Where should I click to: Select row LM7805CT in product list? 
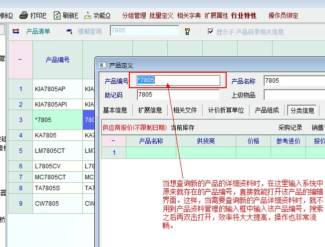coord(50,150)
